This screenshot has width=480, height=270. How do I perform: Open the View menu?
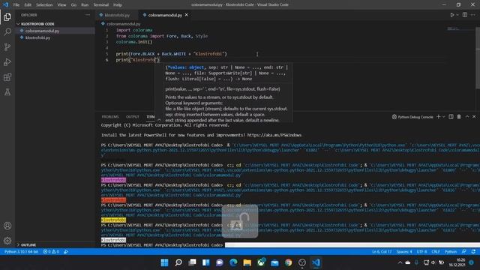(61, 5)
